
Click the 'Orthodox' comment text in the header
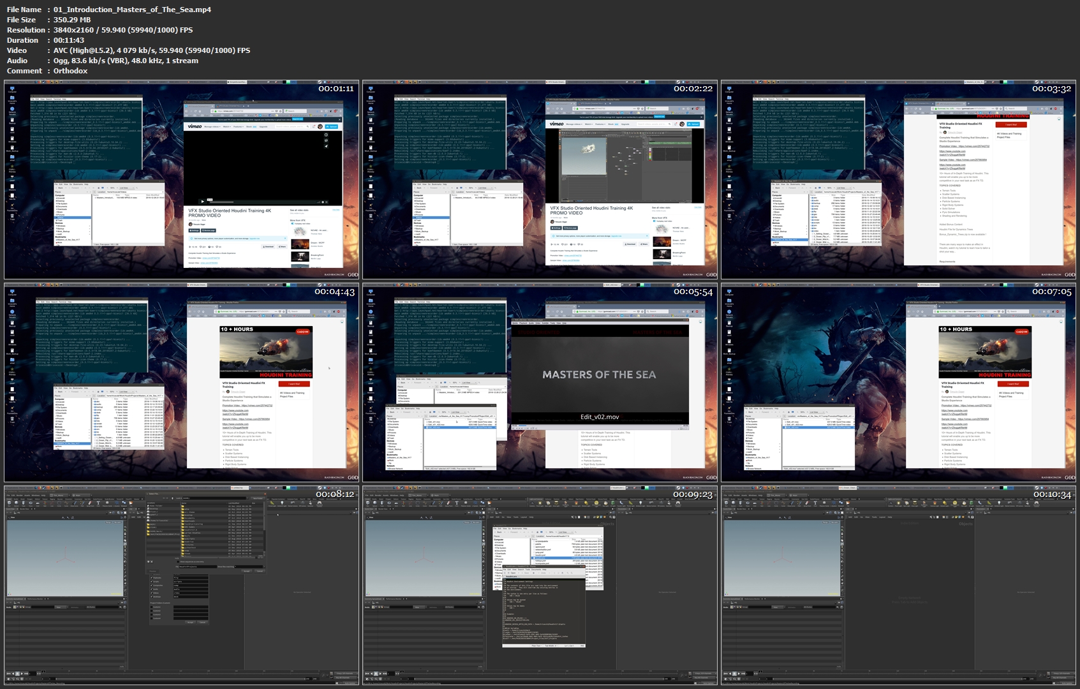70,71
